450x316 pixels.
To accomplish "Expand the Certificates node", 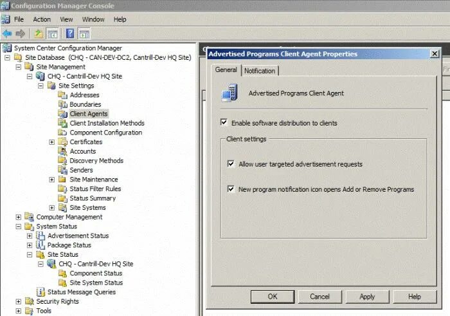I will point(52,142).
